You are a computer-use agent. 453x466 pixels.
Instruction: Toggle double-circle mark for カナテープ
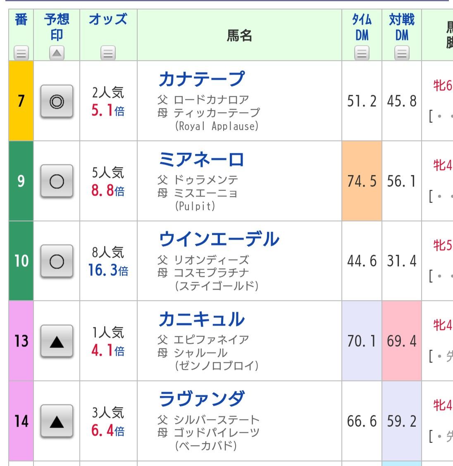click(x=57, y=101)
